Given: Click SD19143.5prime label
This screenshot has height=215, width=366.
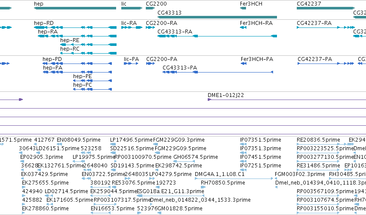Looking at the screenshot, I should coord(132,166).
